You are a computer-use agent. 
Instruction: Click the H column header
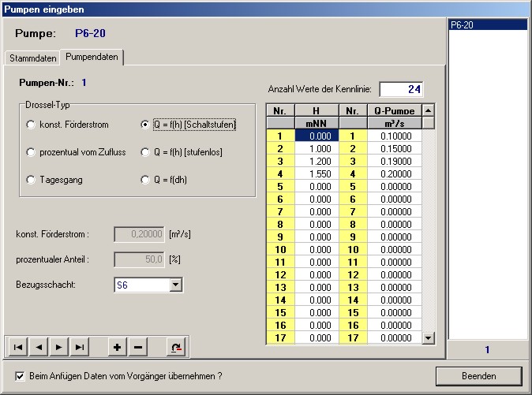point(317,110)
